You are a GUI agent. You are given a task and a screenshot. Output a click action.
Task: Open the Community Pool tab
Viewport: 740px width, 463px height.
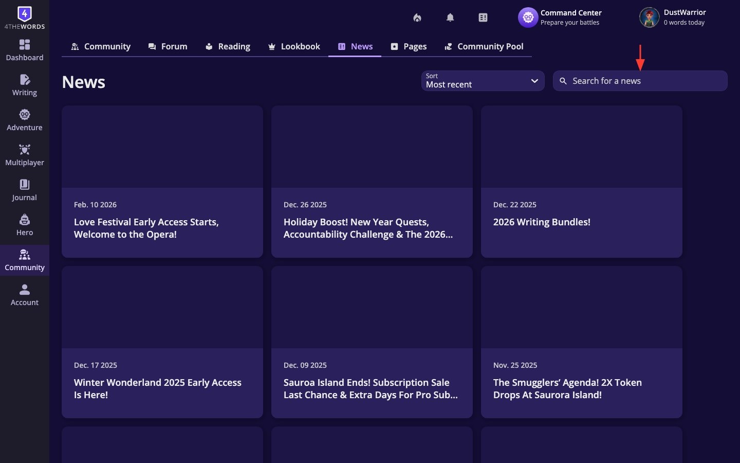484,46
